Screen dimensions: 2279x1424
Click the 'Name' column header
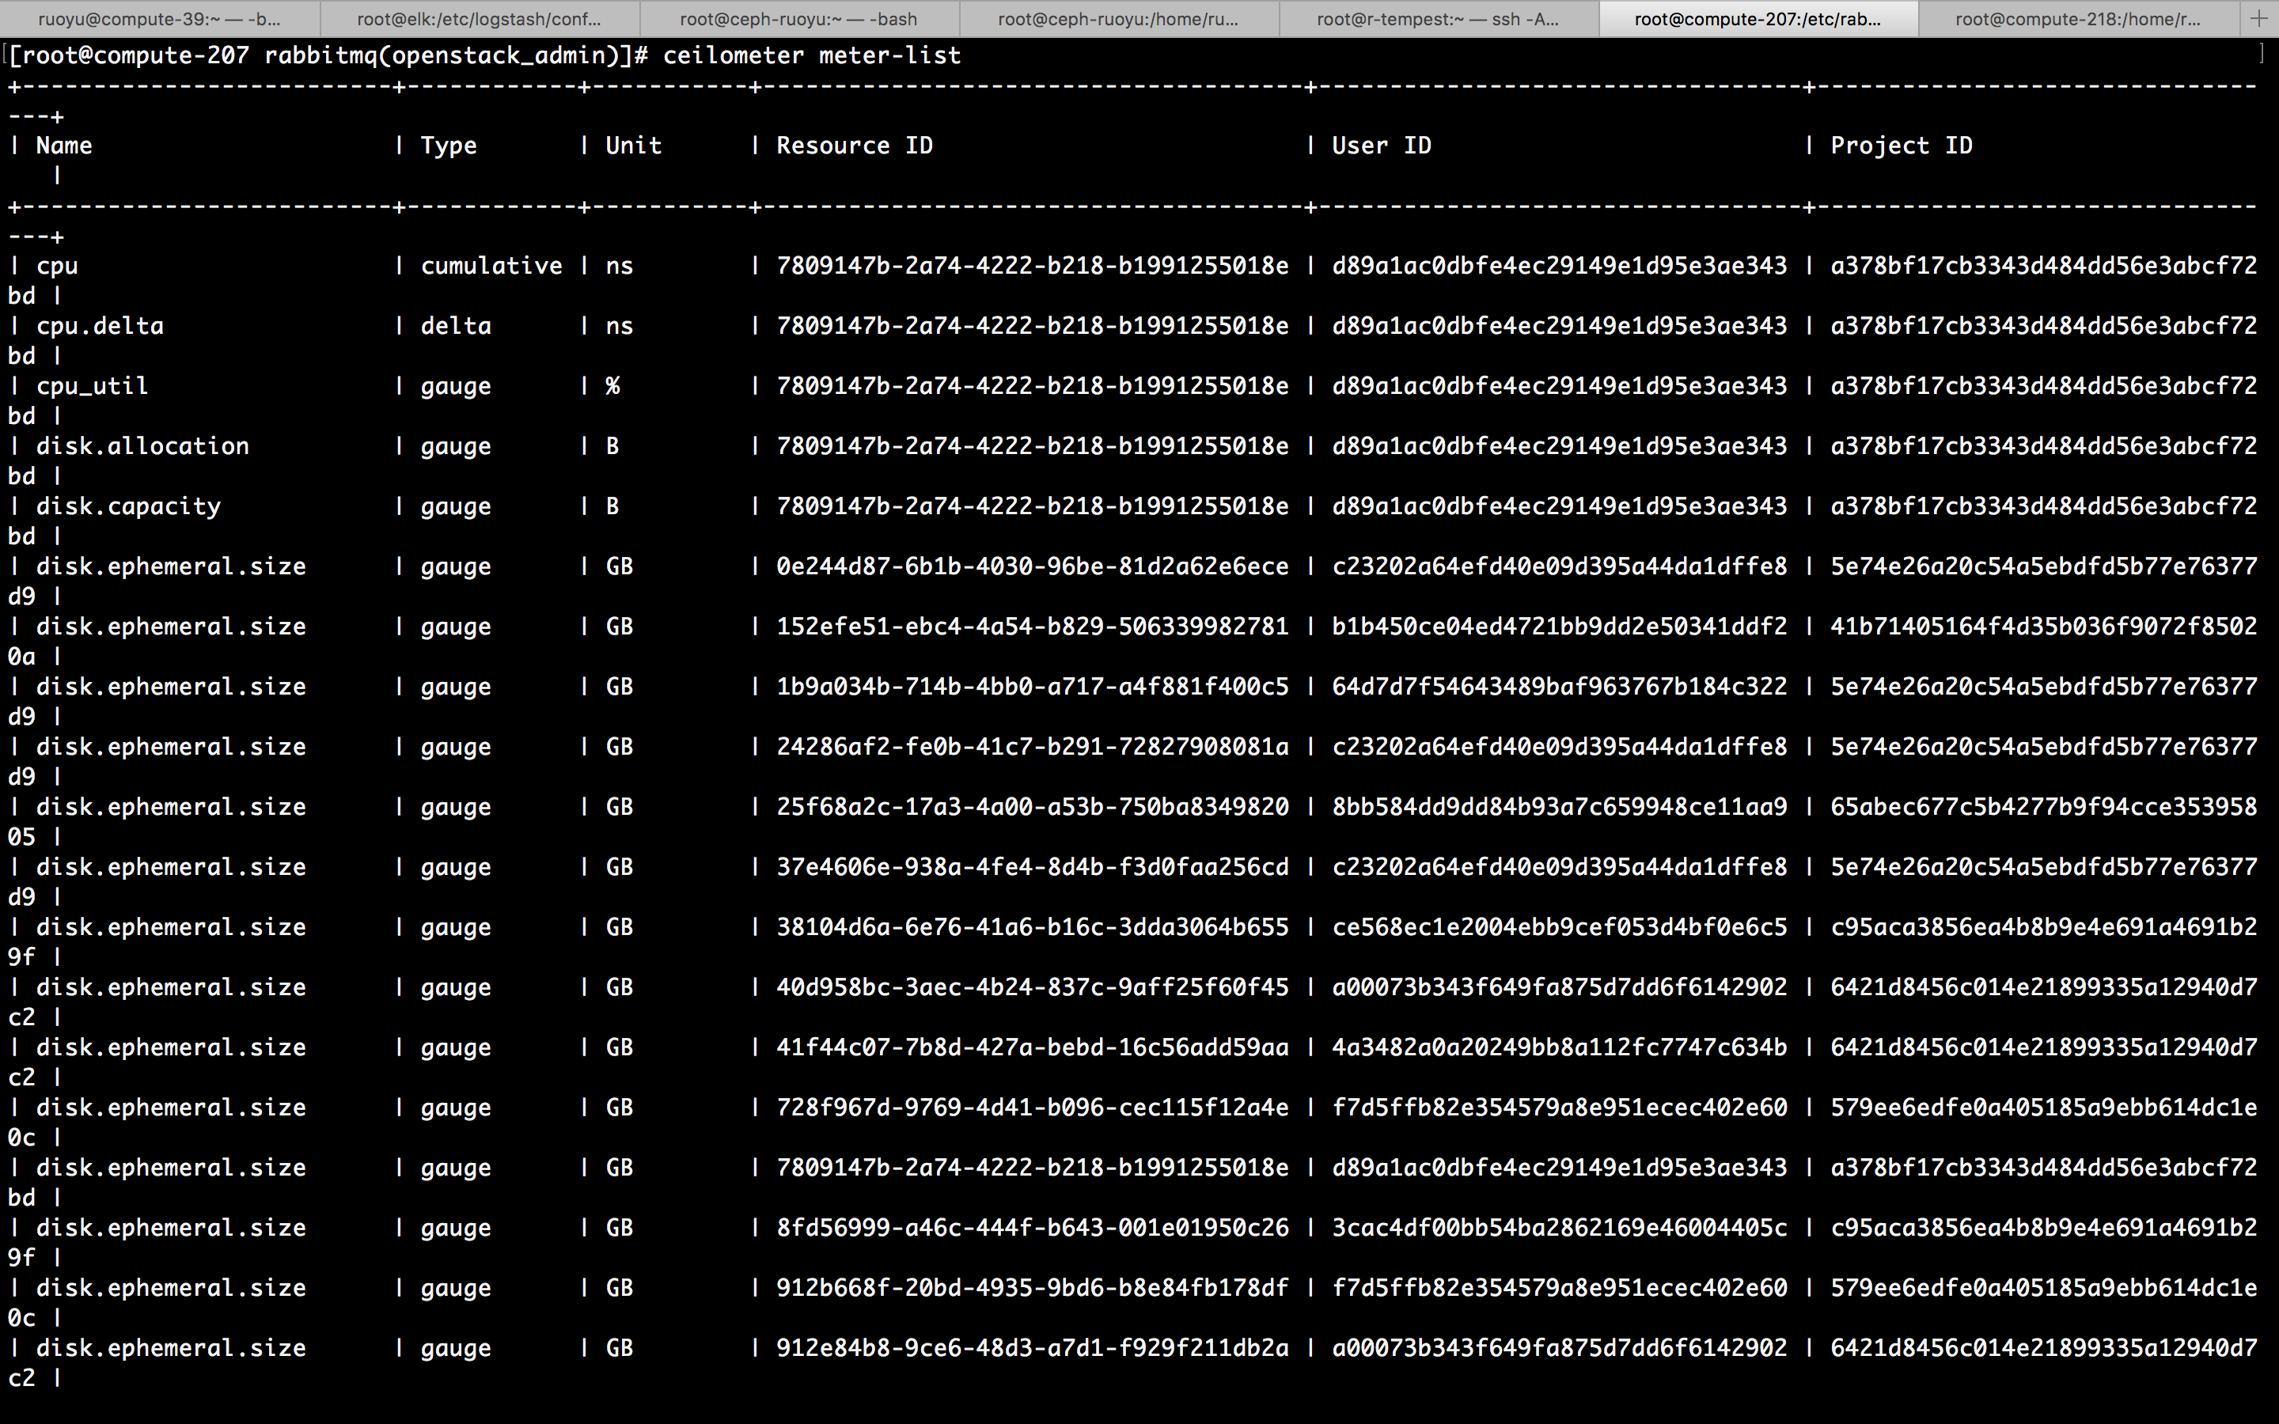click(64, 146)
